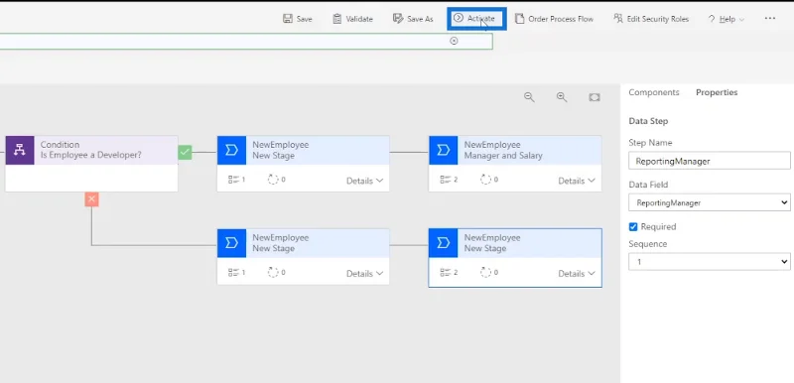Select the Is Employee a Developer condition icon
This screenshot has height=383, width=794.
point(20,150)
